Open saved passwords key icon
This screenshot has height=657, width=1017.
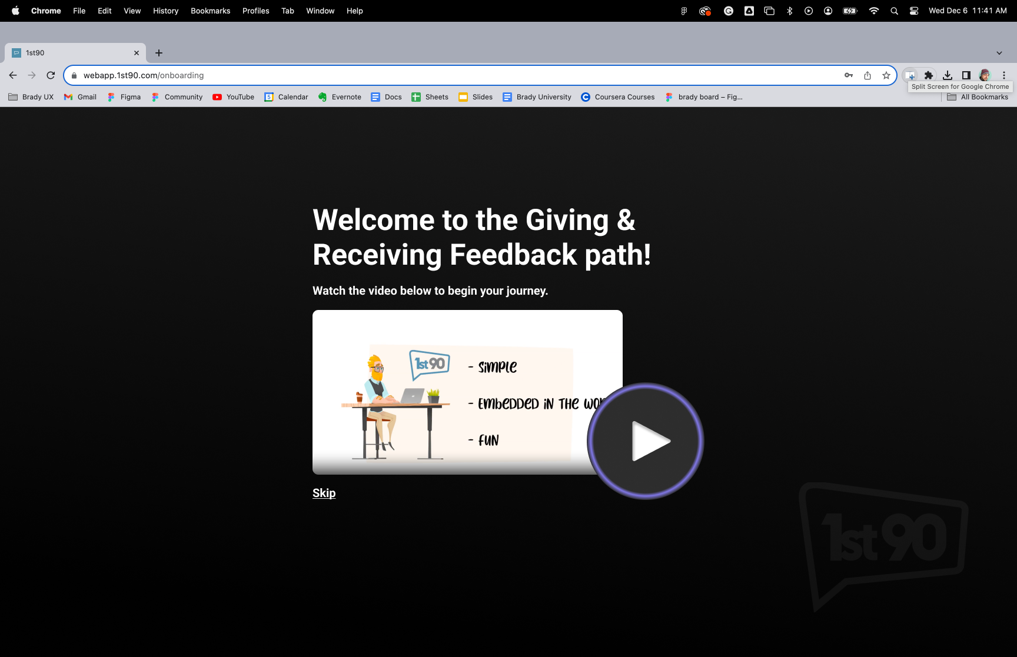849,75
